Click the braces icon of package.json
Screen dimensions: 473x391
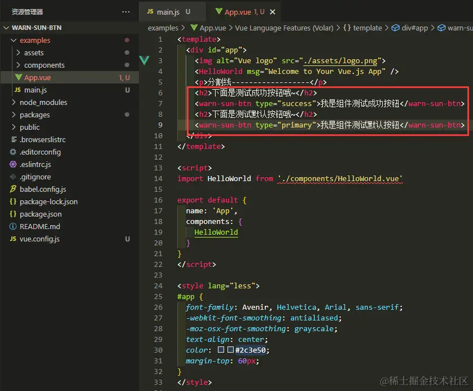tap(12, 214)
